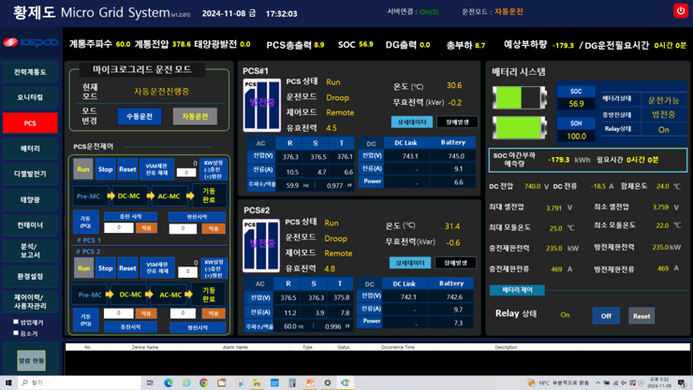693x390 pixels.
Task: Click the PCS 1 KW setting input field
Action: [x=186, y=172]
